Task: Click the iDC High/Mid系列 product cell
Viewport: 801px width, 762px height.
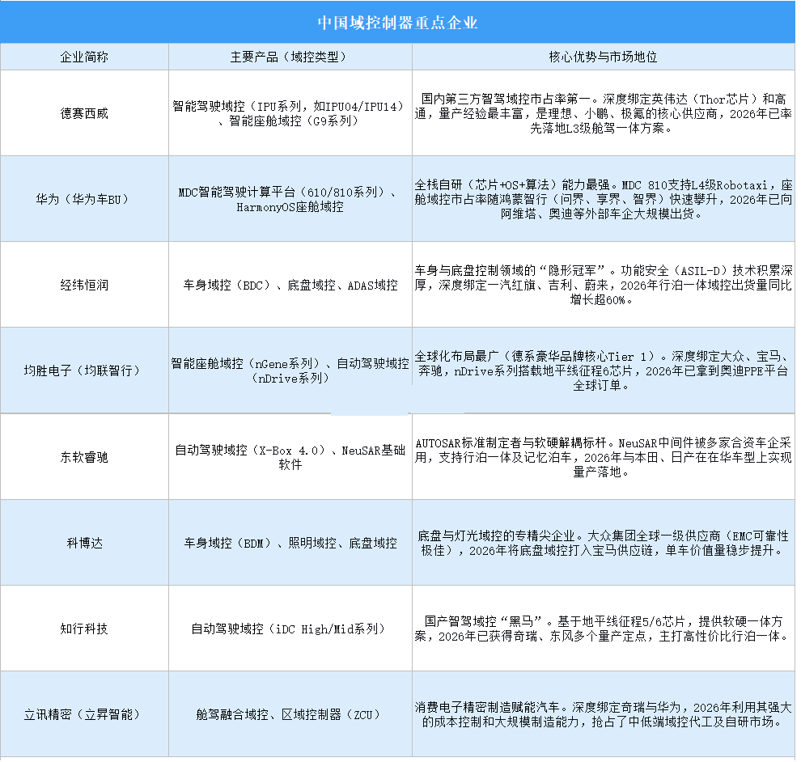Action: [290, 629]
